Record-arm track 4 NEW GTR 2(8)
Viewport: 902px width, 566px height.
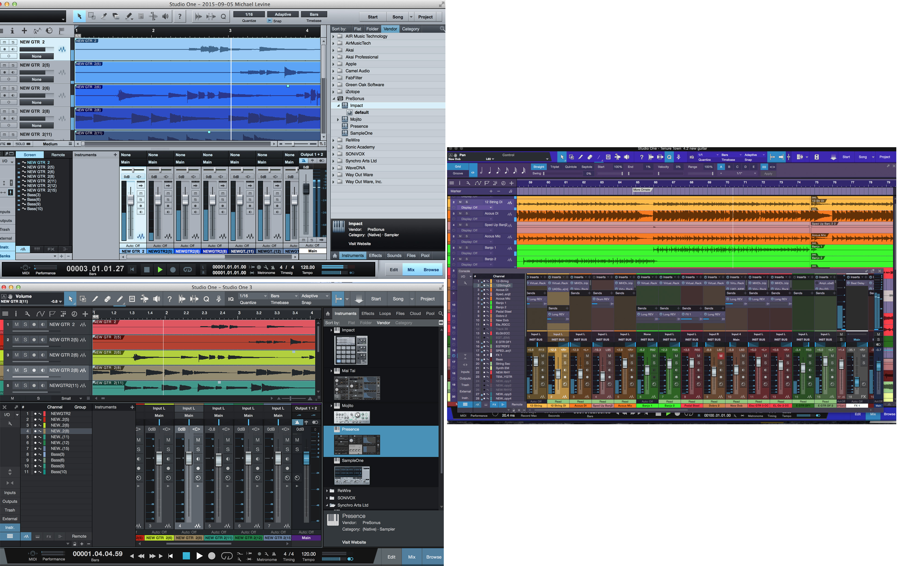pyautogui.click(x=34, y=370)
